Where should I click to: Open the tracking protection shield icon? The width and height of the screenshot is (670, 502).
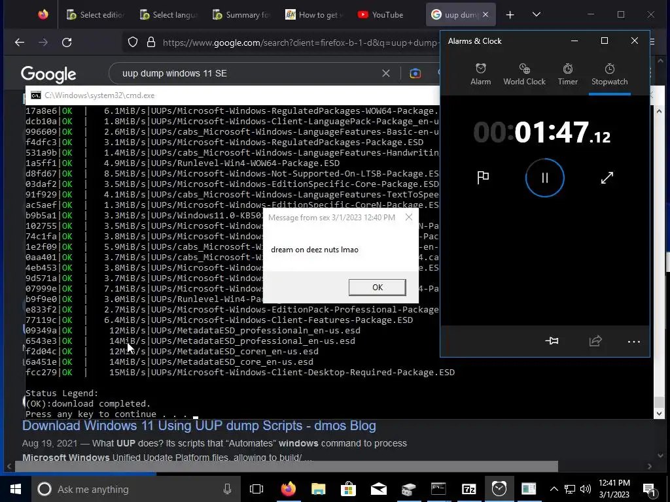pyautogui.click(x=133, y=42)
